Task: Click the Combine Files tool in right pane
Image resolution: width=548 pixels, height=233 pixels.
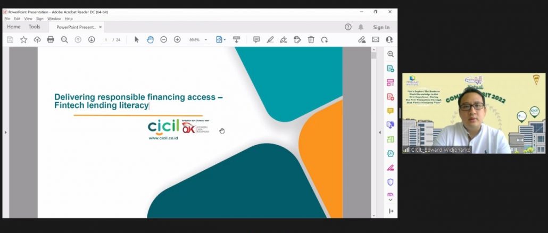Action: pos(391,125)
